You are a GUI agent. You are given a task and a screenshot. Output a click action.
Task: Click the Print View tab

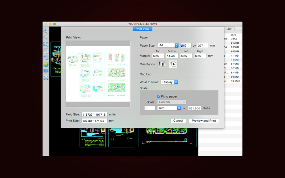(142, 29)
